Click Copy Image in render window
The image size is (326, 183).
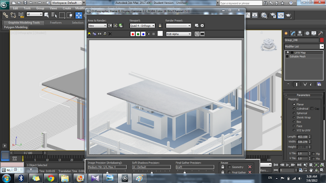click(x=94, y=34)
